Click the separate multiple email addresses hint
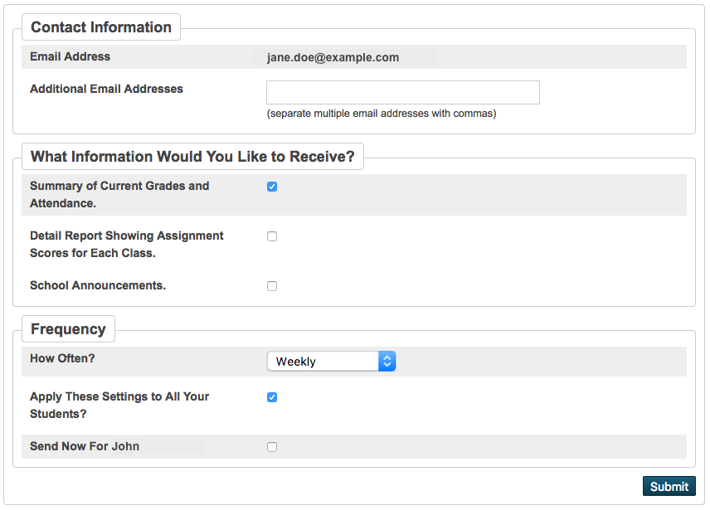This screenshot has width=710, height=510. click(x=382, y=114)
